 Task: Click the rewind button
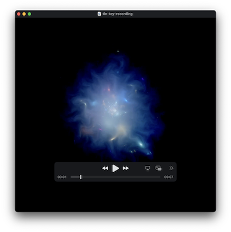105,168
